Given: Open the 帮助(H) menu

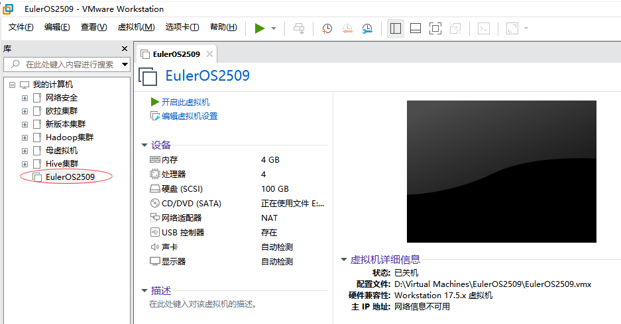Looking at the screenshot, I should tap(223, 27).
